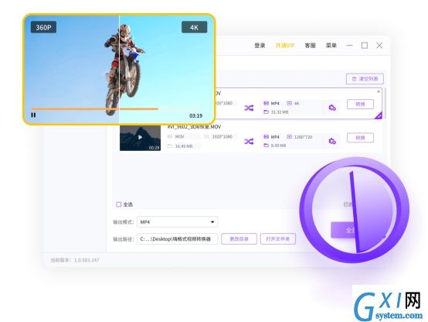Click the 31.32 MB output size value
This screenshot has width=428, height=322.
pyautogui.click(x=280, y=112)
